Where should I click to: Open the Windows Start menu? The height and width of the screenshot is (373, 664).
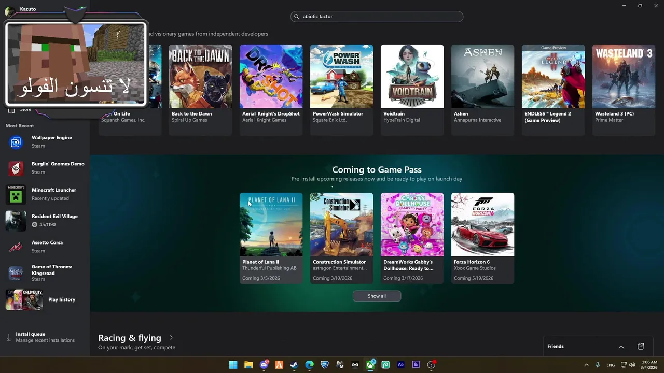(x=233, y=365)
